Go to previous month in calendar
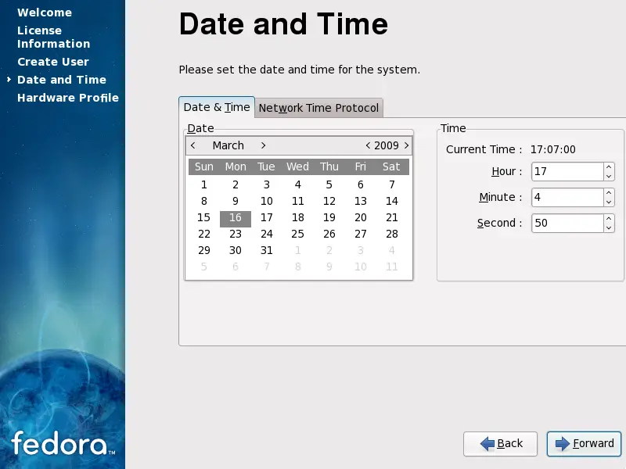 [193, 145]
